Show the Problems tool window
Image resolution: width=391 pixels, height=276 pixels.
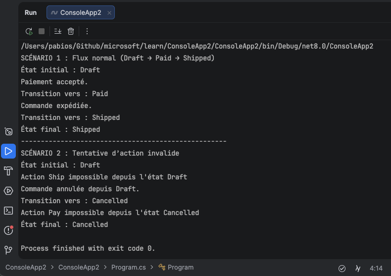coord(8,230)
